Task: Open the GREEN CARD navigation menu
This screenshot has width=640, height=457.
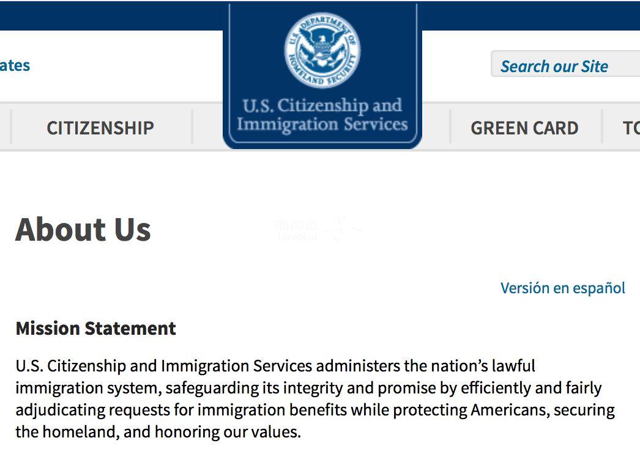Action: tap(524, 128)
